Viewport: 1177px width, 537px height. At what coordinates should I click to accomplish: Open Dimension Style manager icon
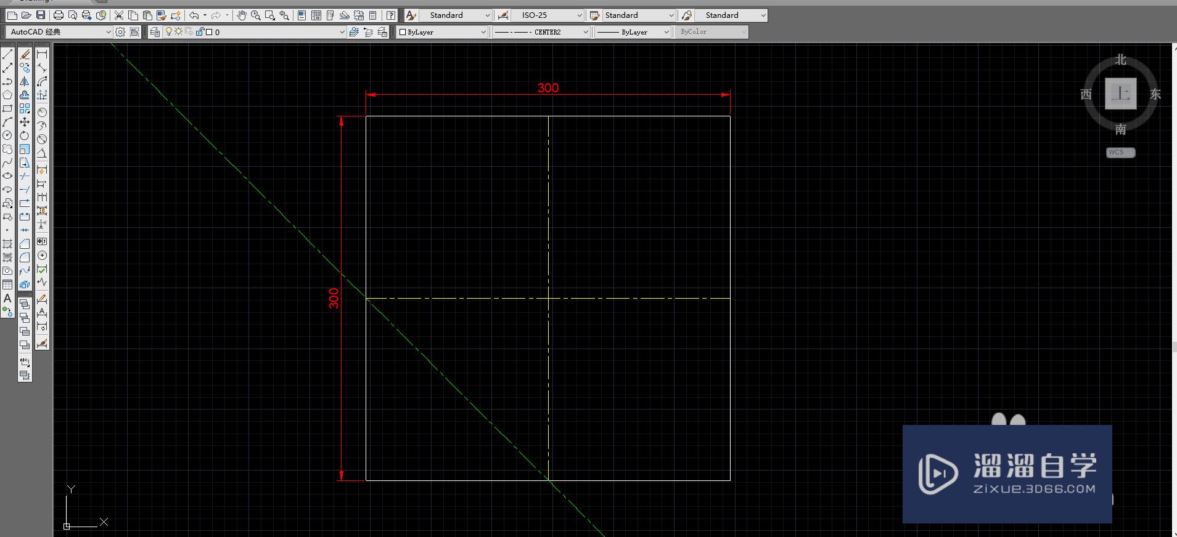pyautogui.click(x=503, y=15)
